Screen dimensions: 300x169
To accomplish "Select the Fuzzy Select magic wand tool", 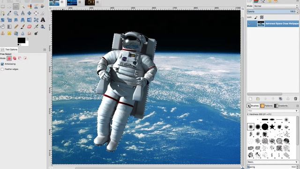I will coord(23,7).
